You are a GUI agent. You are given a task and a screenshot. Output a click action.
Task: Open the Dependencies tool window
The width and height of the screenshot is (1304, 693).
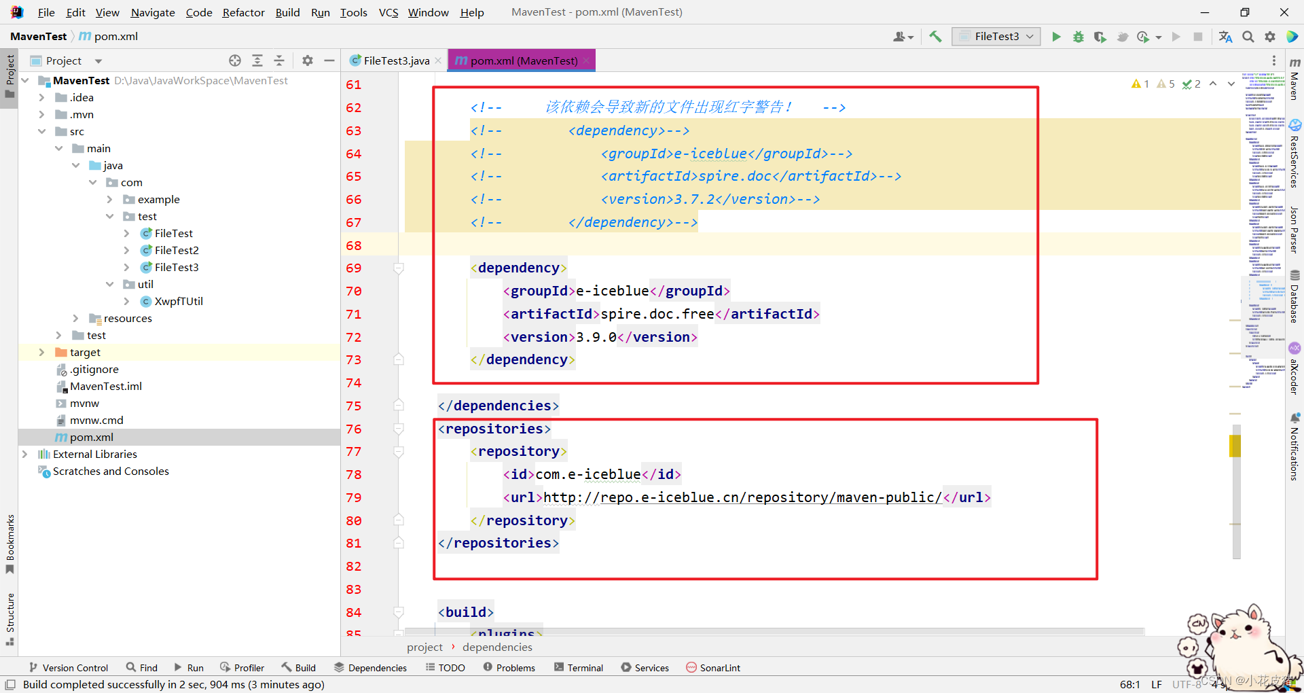[371, 668]
